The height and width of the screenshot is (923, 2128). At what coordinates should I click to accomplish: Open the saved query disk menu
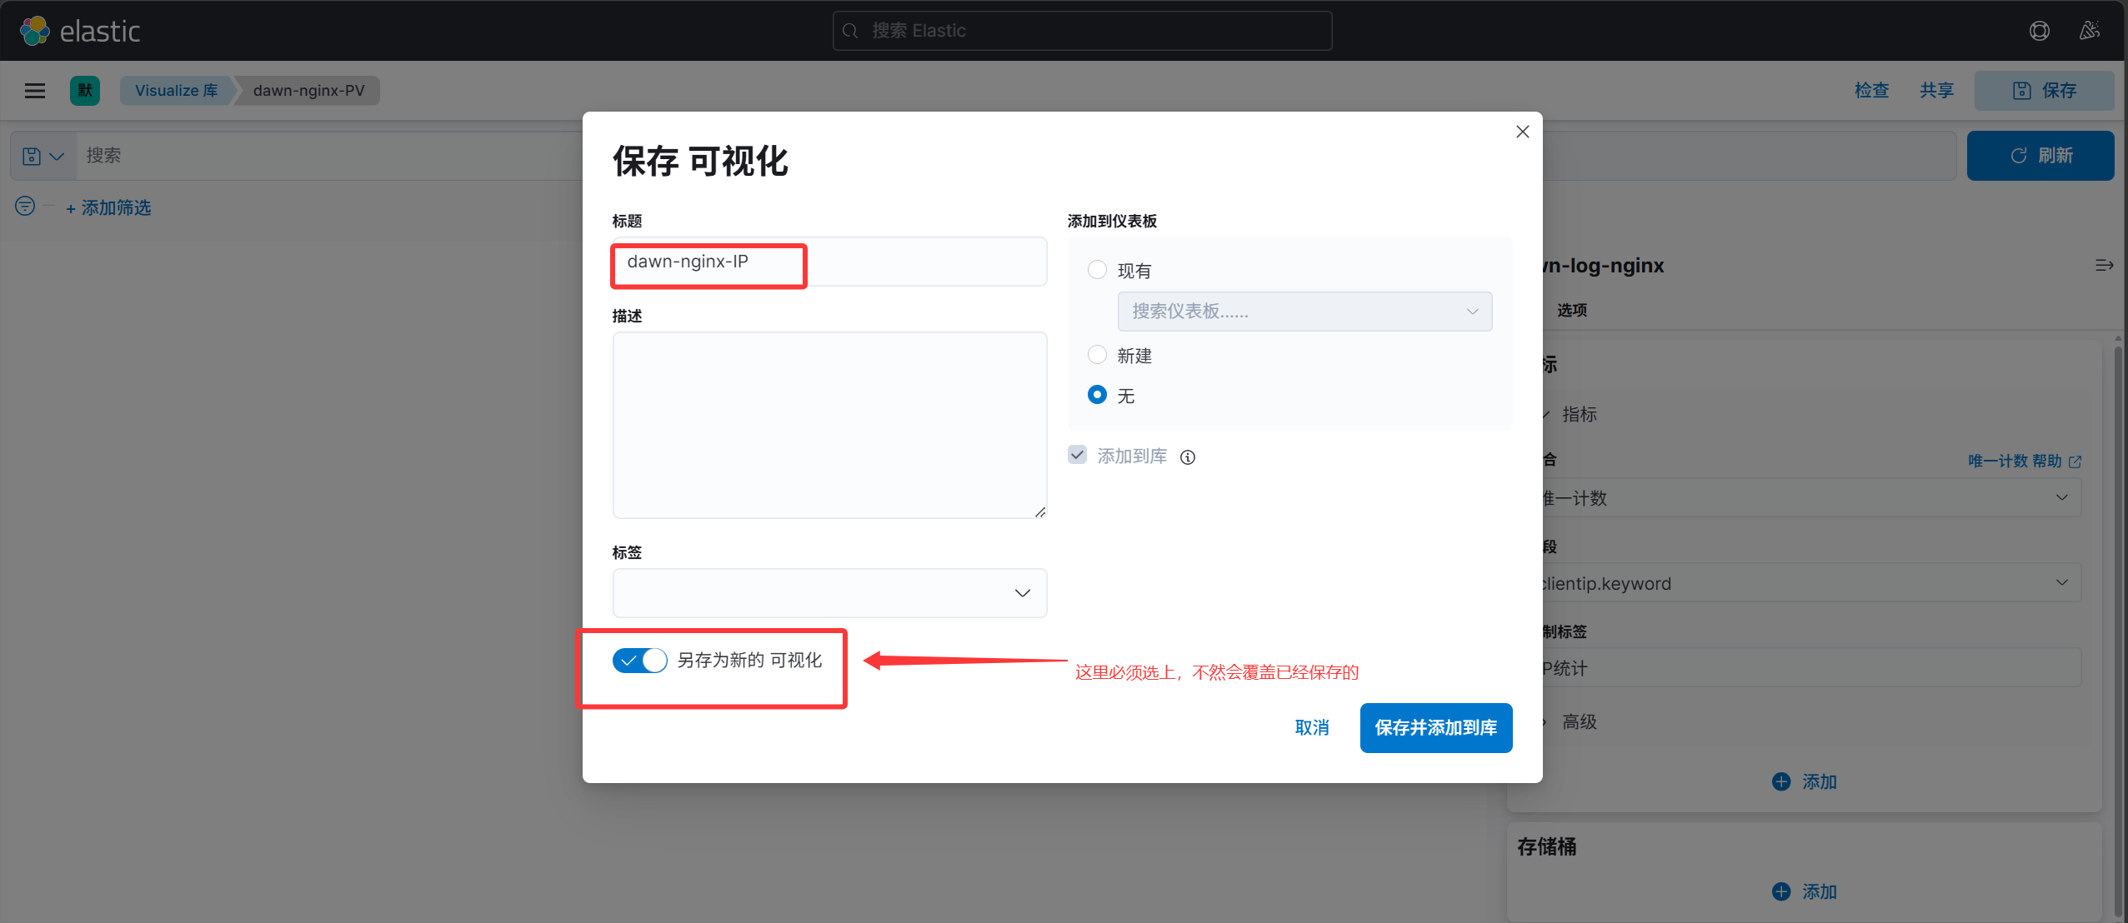pos(43,156)
